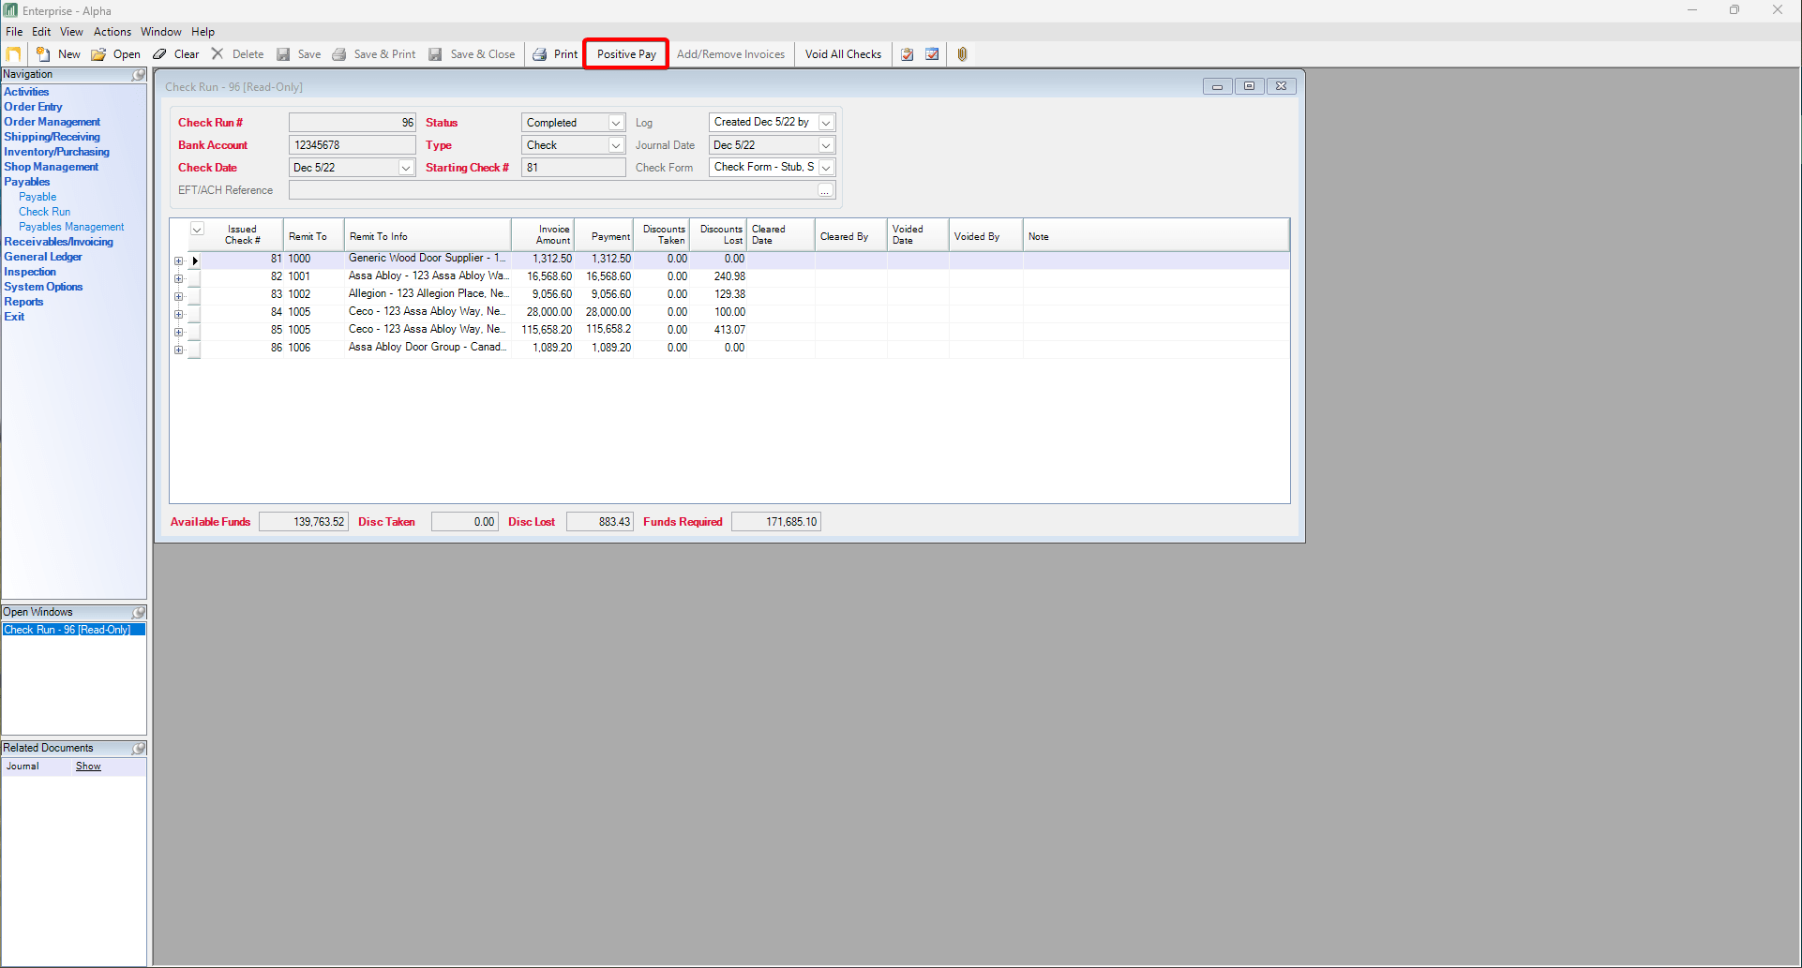The image size is (1802, 968).
Task: Select the Save & Close toolbar icon
Action: coord(435,53)
